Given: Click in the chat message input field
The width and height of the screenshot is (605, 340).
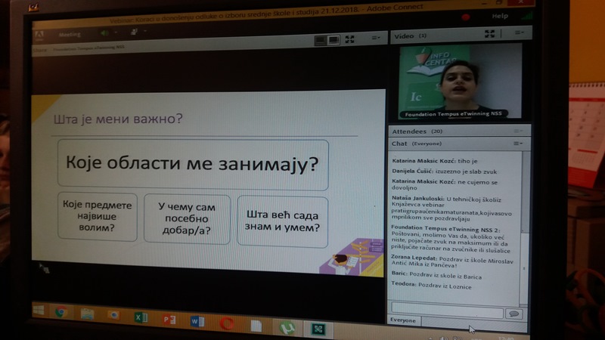Looking at the screenshot, I should (x=447, y=311).
